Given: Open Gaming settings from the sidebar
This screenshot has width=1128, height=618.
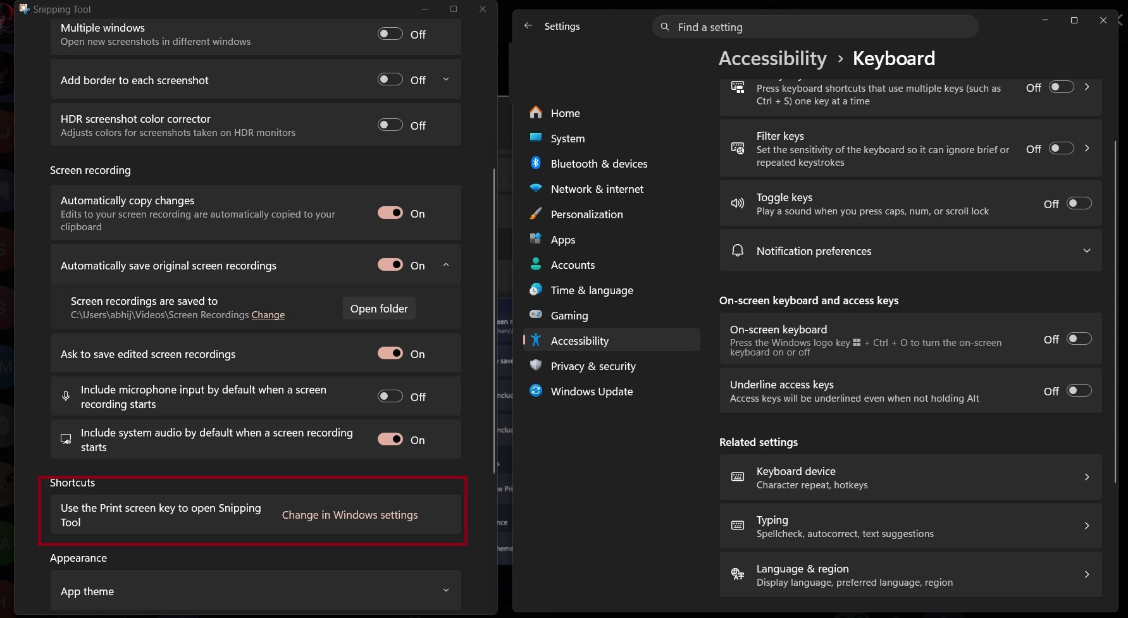Looking at the screenshot, I should click(568, 315).
